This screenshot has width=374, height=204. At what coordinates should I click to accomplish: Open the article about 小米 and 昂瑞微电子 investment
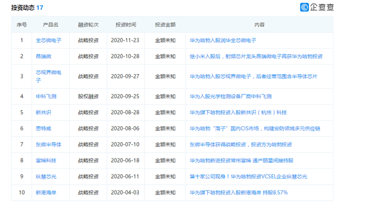pos(256,56)
